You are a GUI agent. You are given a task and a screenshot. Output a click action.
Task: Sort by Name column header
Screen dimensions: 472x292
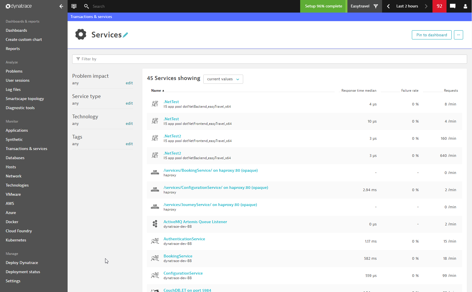click(158, 91)
